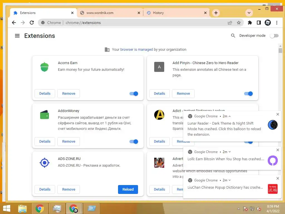Click the Action Center flag tray icon
The width and height of the screenshot is (285, 214).
(245, 209)
